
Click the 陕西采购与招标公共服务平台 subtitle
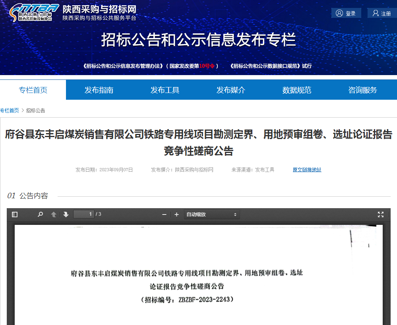click(x=99, y=18)
